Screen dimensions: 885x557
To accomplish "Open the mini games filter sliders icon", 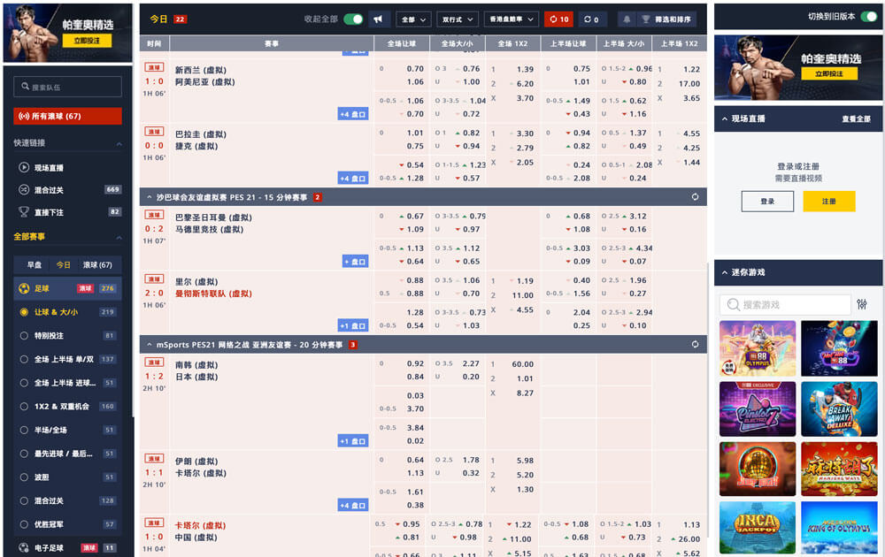I will 862,305.
